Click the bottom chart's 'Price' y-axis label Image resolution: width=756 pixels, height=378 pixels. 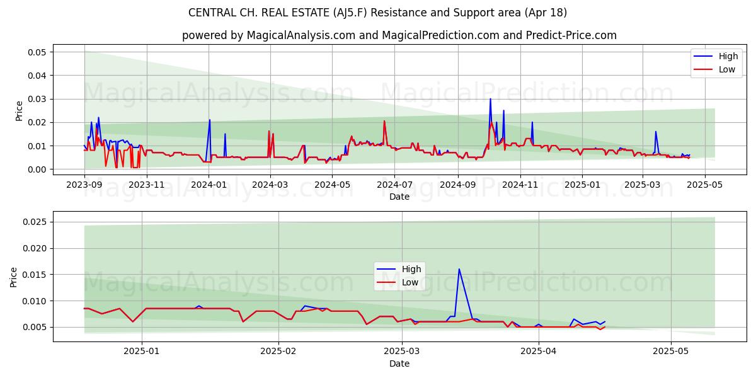coord(14,277)
